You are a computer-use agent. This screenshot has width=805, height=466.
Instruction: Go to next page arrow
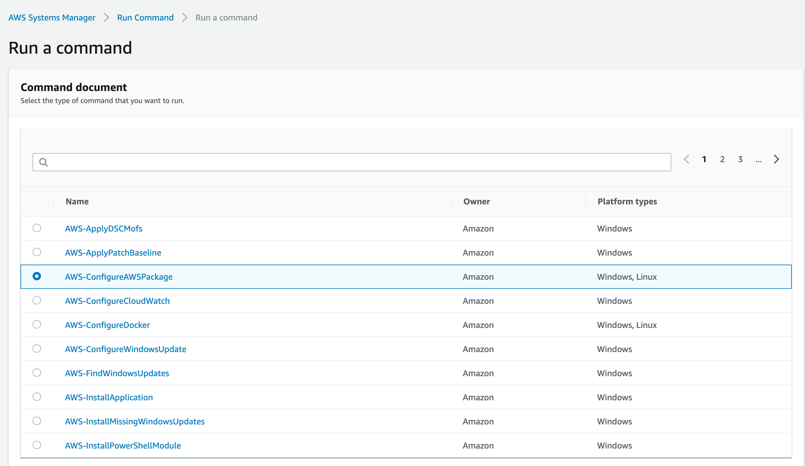coord(776,159)
